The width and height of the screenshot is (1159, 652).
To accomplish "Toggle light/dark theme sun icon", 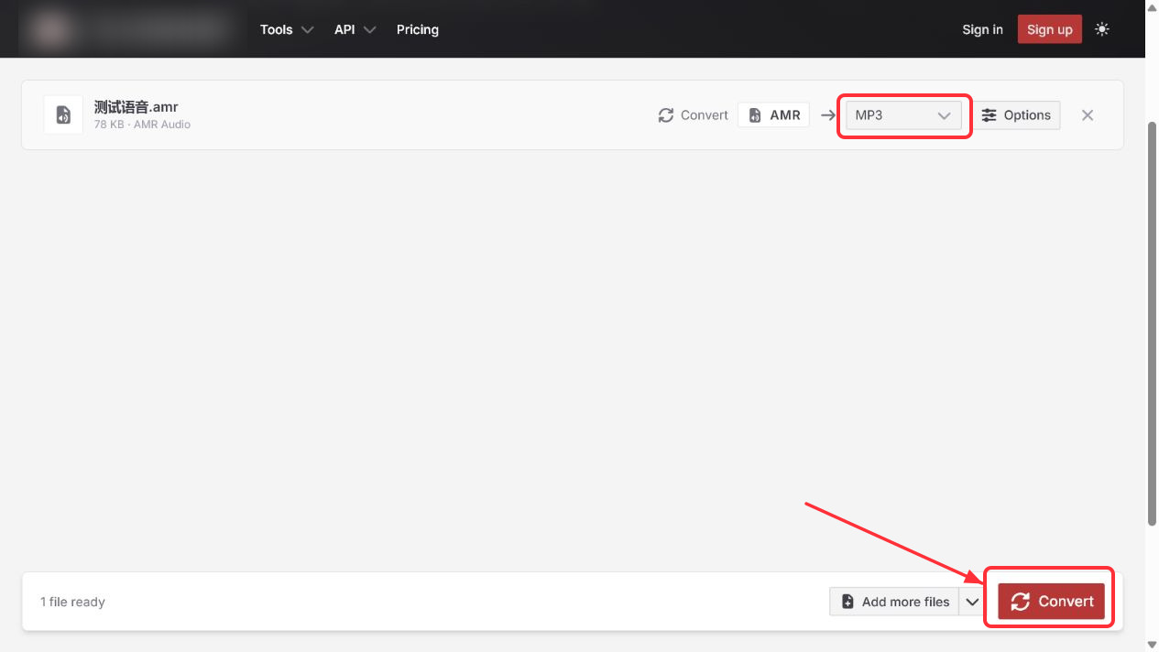I will 1102,29.
